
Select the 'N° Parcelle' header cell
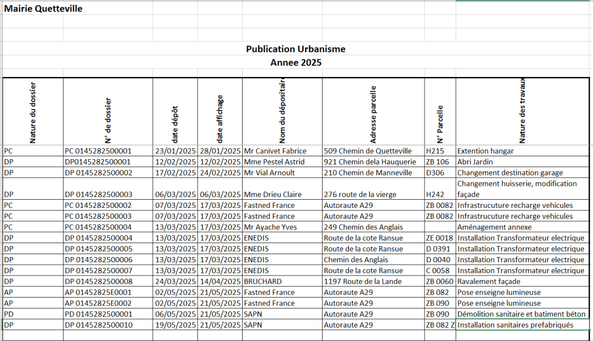pos(440,112)
